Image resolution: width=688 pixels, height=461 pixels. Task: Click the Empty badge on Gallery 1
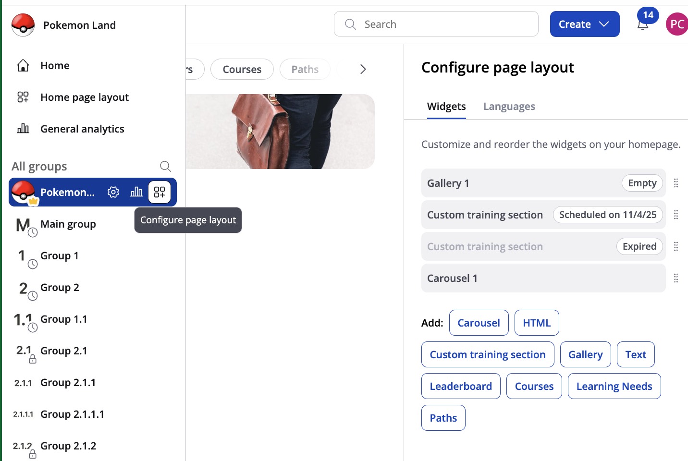tap(642, 183)
